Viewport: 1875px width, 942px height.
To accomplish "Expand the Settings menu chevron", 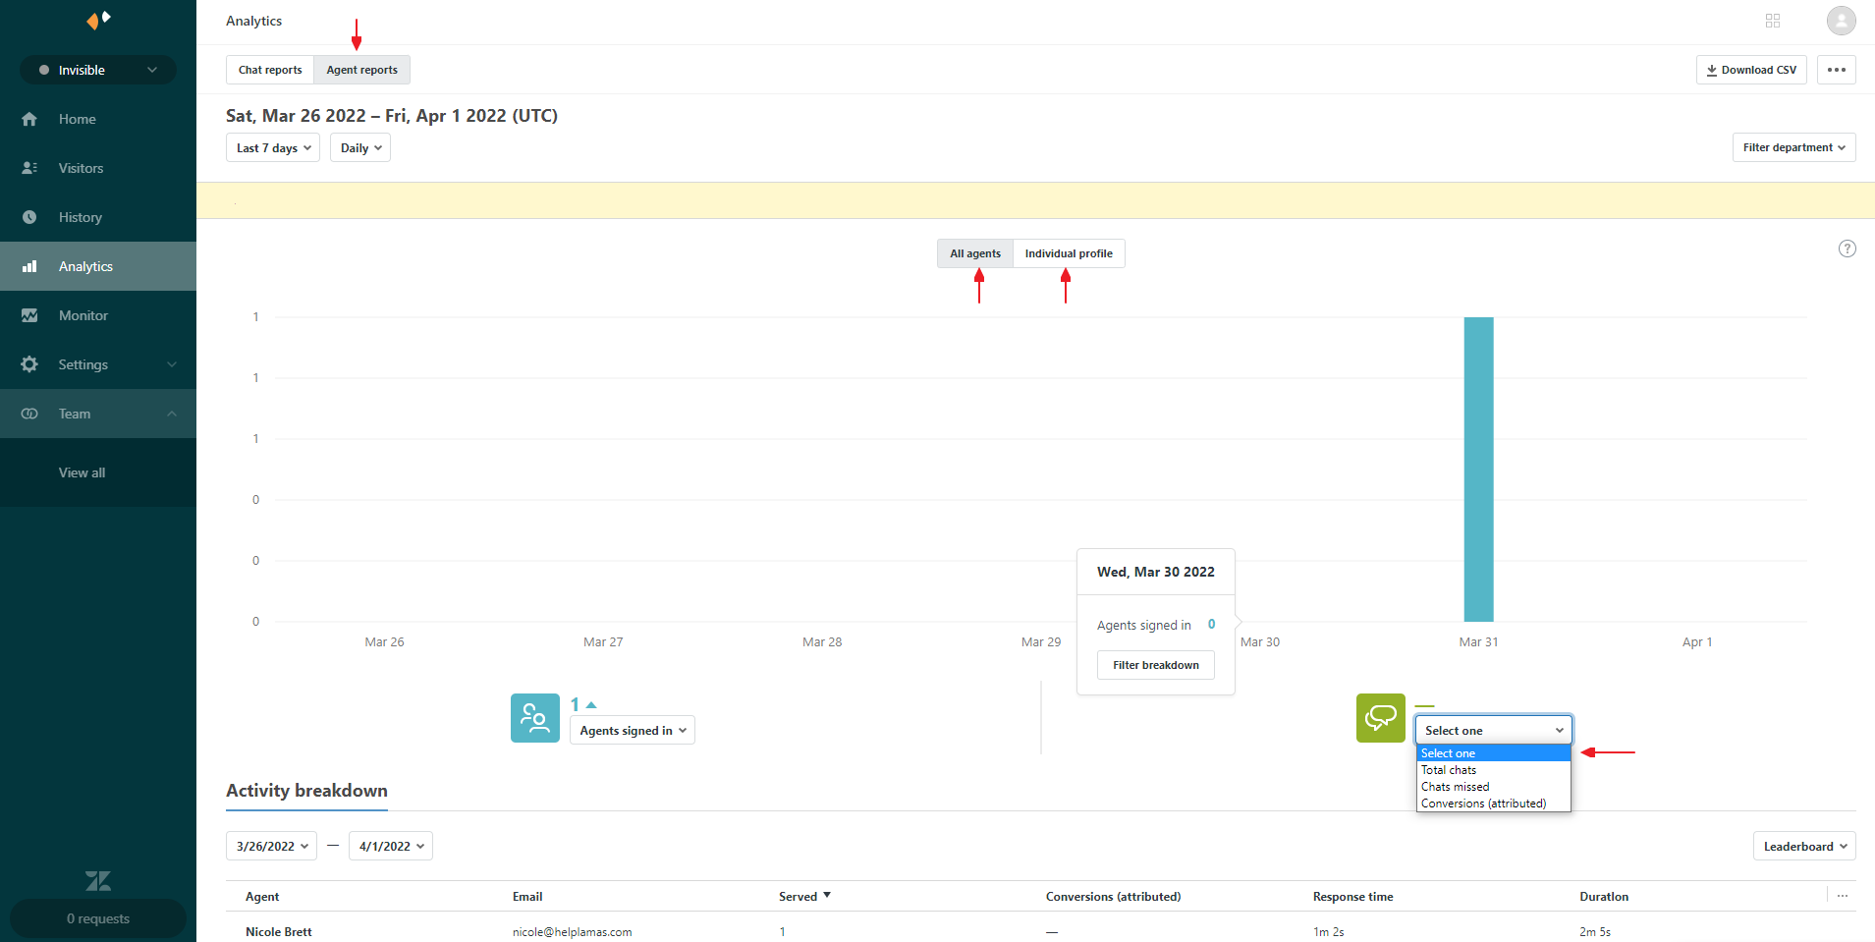I will pos(172,364).
